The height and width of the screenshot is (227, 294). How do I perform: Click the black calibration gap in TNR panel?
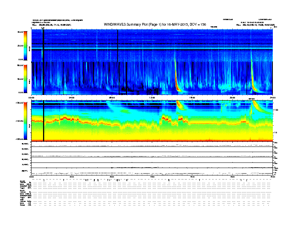43,121
